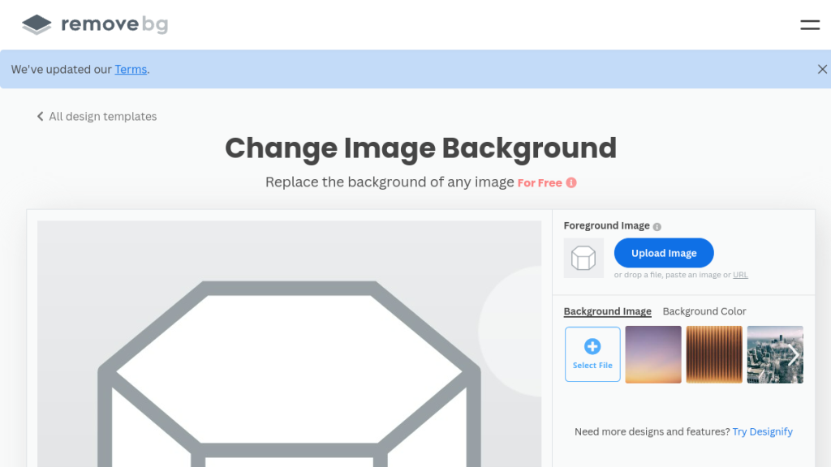Click the back chevron before All design templates
The height and width of the screenshot is (467, 831).
(40, 117)
